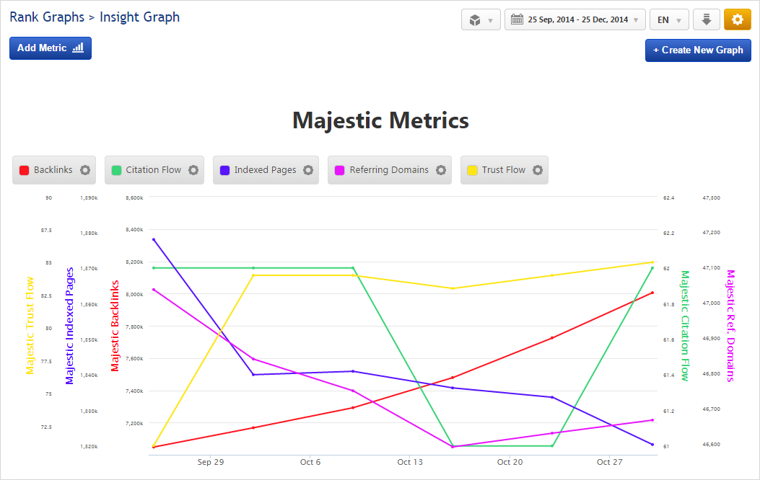Go to Rank Graphs breadcrumb
This screenshot has width=760, height=480.
tap(46, 17)
